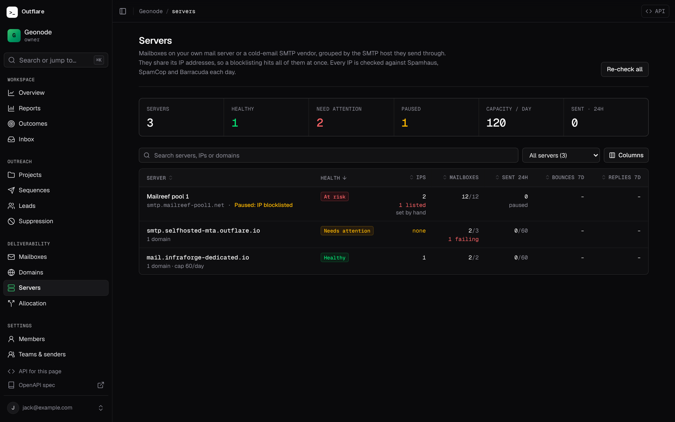Open Overview via its chart icon

pos(11,93)
